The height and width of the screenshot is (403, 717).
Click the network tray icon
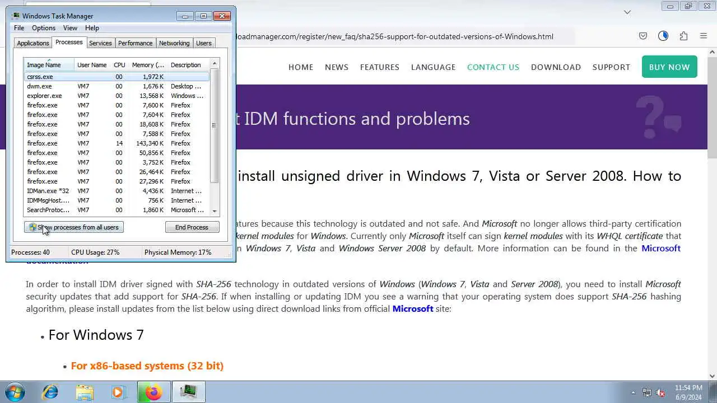(647, 392)
